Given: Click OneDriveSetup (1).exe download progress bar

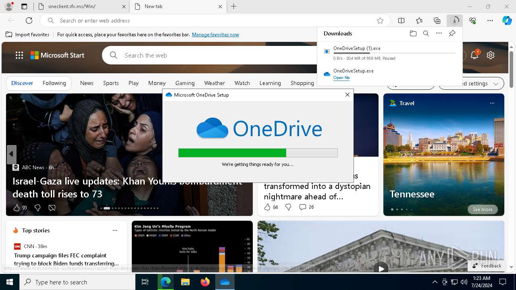Looking at the screenshot, I should [395, 53].
